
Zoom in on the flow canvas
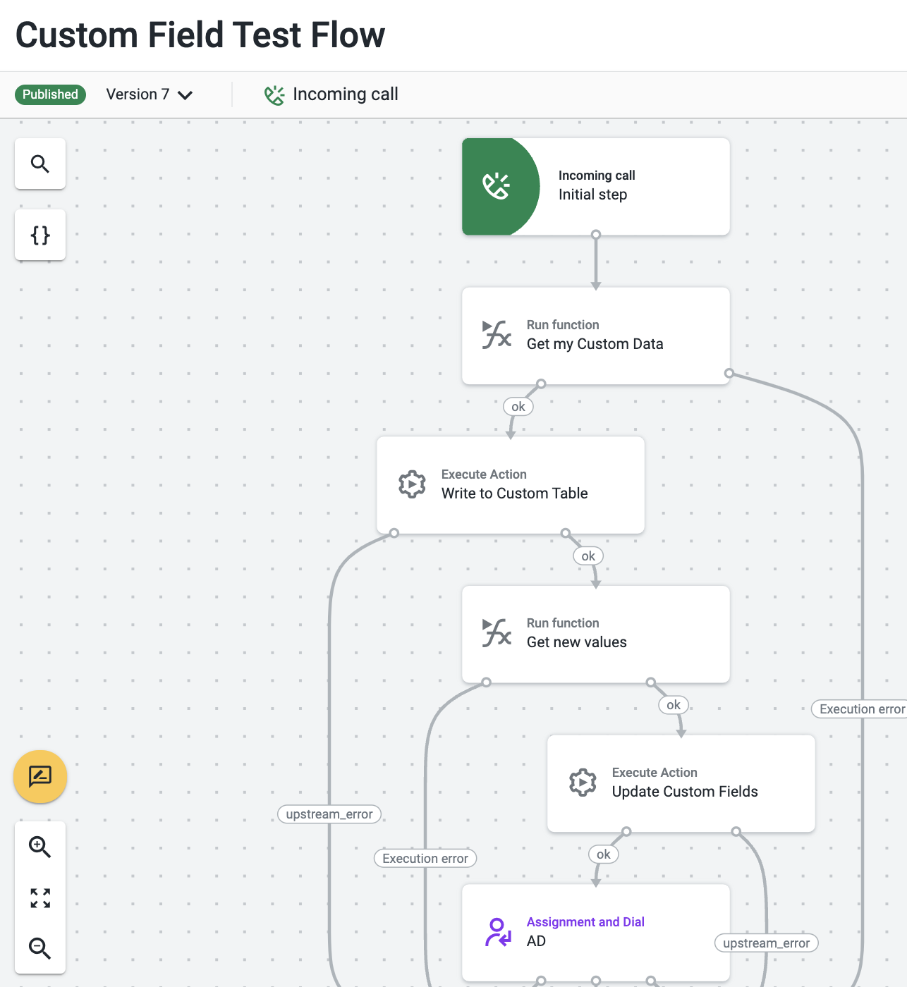[x=40, y=847]
